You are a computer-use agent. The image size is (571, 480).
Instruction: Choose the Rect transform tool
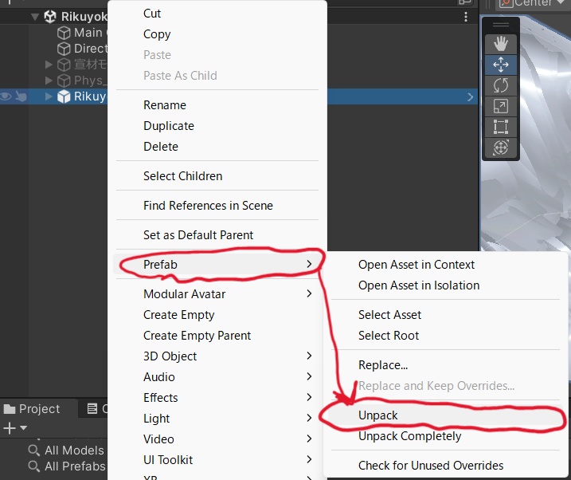tap(501, 127)
